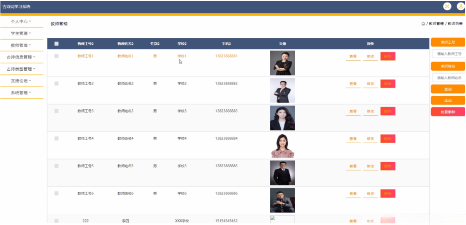Expand 古诗信息管理 in the sidebar
466x225 pixels.
21,57
